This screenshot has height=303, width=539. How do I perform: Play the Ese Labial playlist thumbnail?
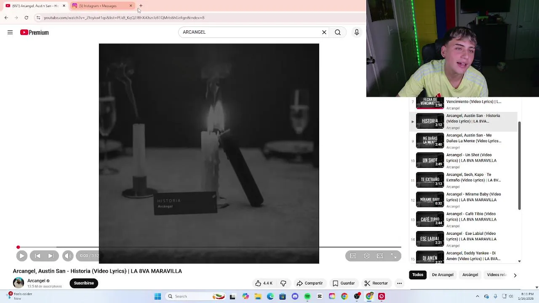pyautogui.click(x=430, y=239)
